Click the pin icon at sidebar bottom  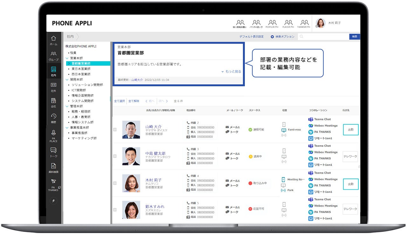[53, 201]
